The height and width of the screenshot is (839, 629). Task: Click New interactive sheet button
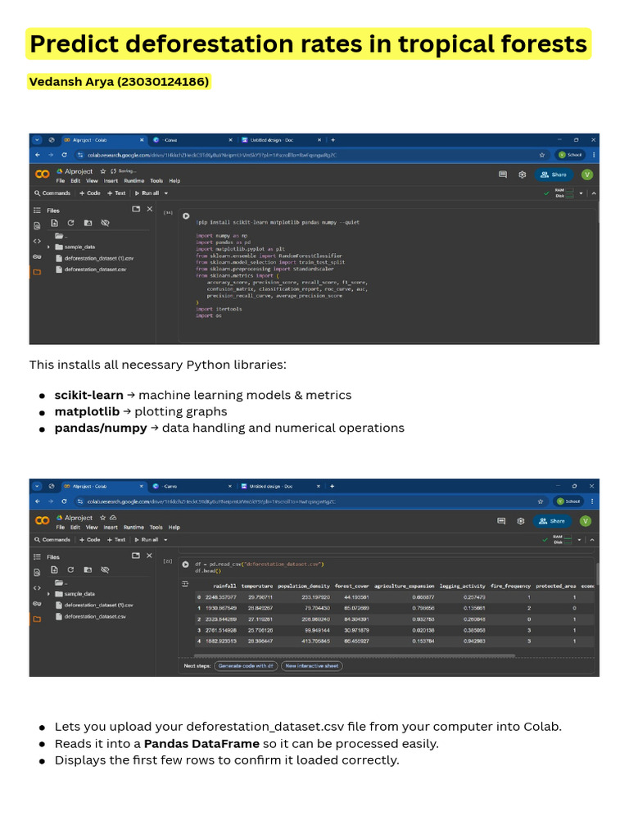tap(312, 666)
